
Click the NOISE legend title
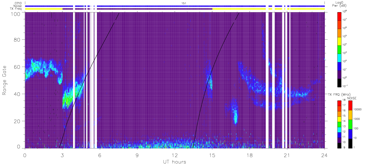[x=352, y=98]
